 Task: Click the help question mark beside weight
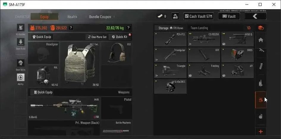[128, 28]
